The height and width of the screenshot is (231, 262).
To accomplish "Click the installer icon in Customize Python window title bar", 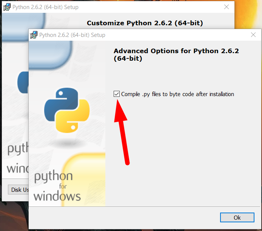I will pos(7,7).
